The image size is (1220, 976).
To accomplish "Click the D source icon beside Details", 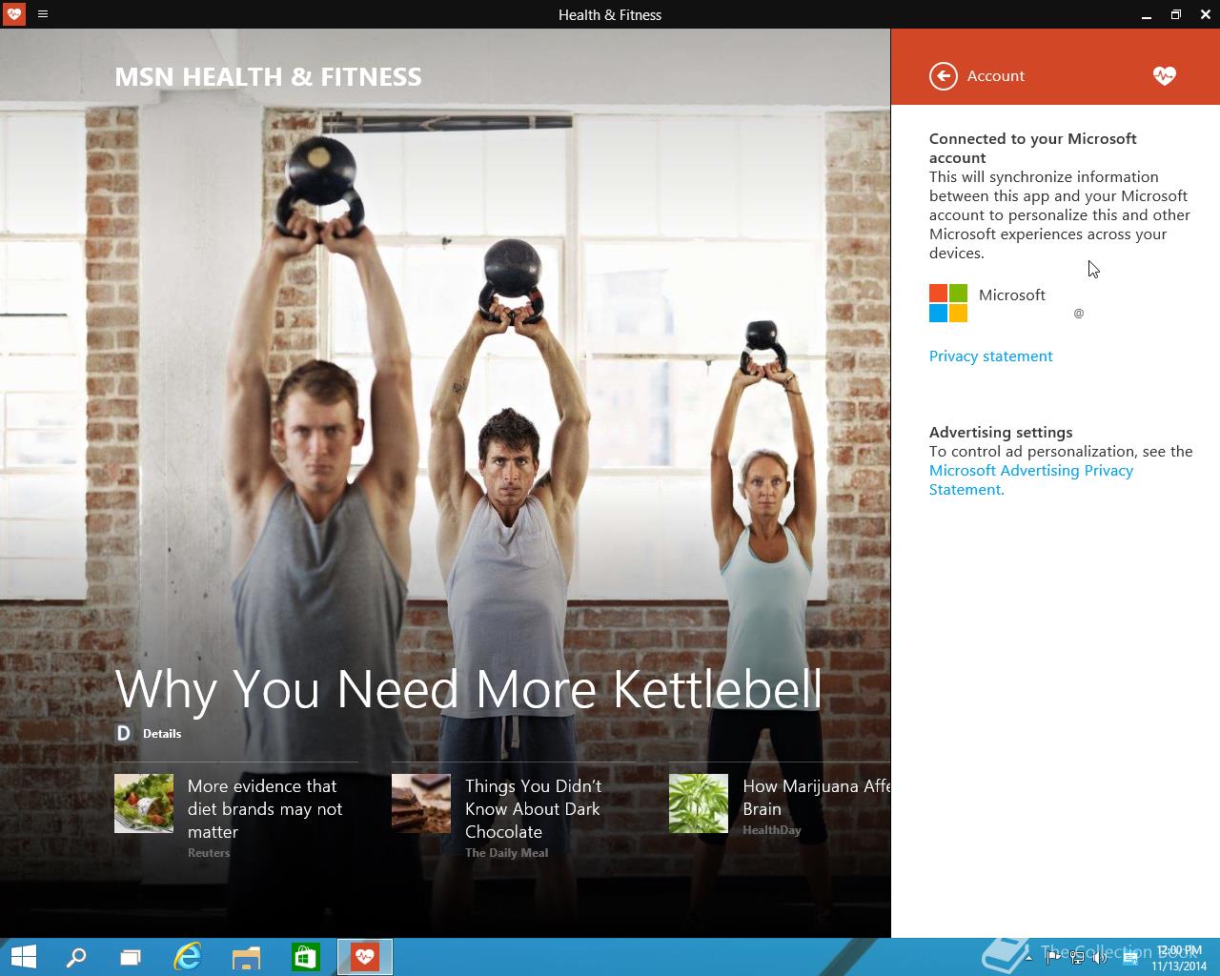I will pyautogui.click(x=123, y=733).
